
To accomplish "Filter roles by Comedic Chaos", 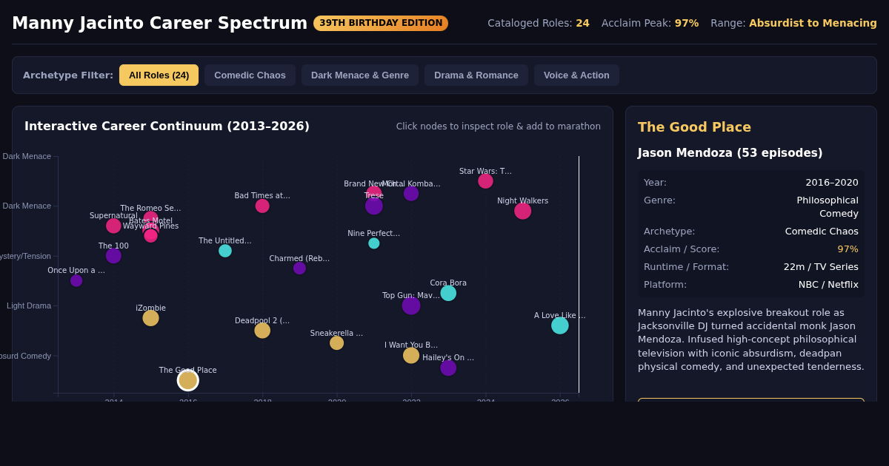I will [x=250, y=75].
